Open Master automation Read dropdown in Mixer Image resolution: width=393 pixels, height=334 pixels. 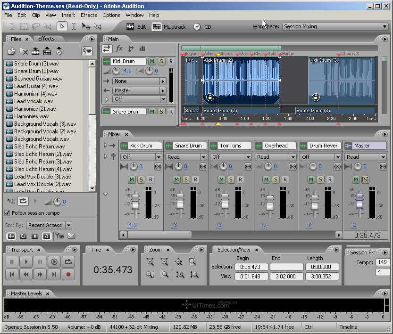365,157
